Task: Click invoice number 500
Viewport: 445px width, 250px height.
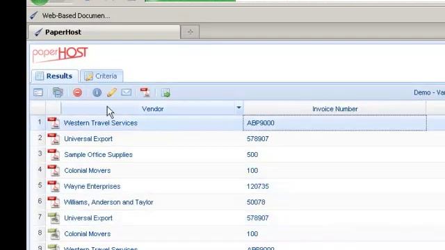Action: pyautogui.click(x=252, y=155)
